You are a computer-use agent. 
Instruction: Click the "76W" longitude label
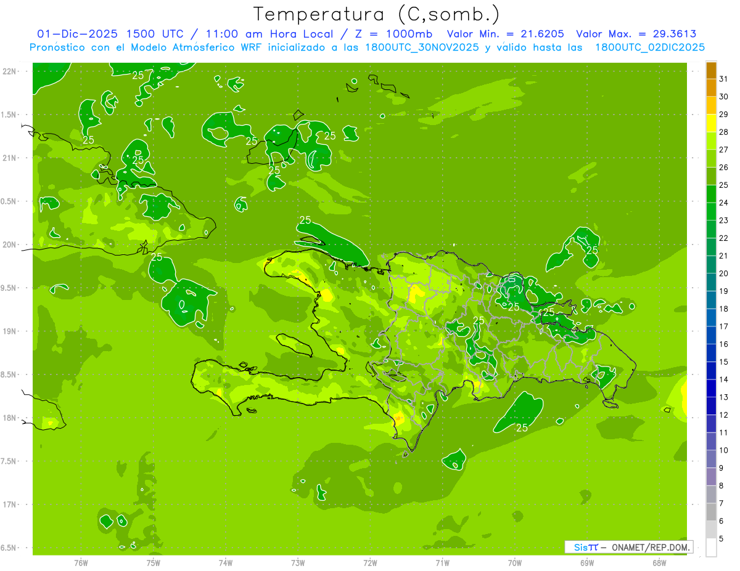(x=81, y=562)
